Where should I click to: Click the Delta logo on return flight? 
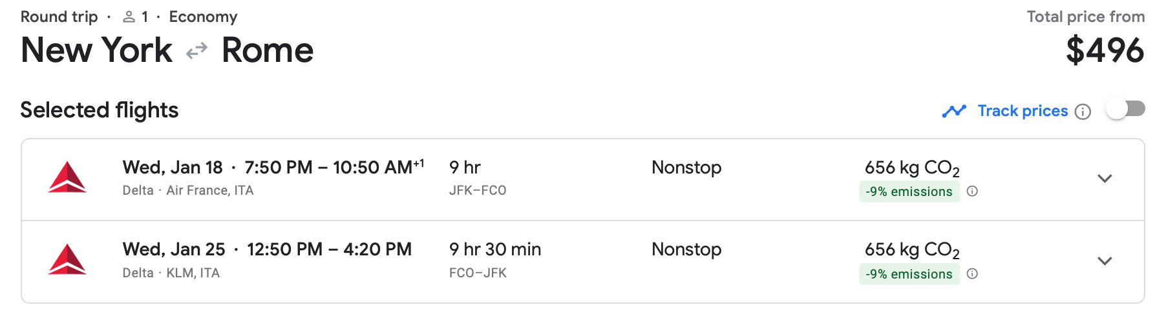67,260
